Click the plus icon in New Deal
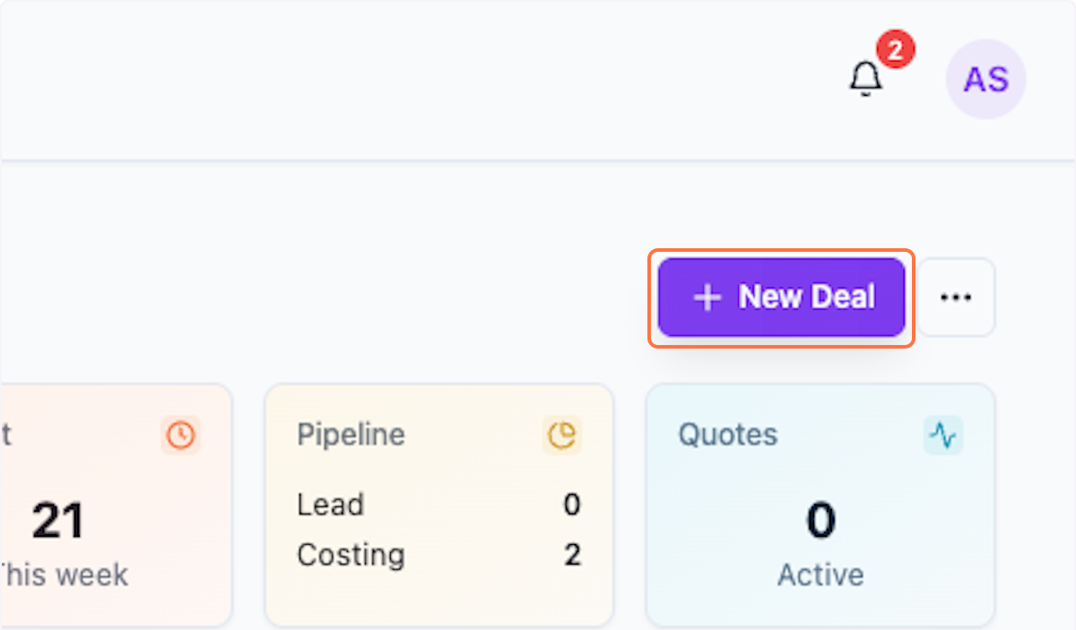Image resolution: width=1076 pixels, height=630 pixels. pyautogui.click(x=707, y=298)
